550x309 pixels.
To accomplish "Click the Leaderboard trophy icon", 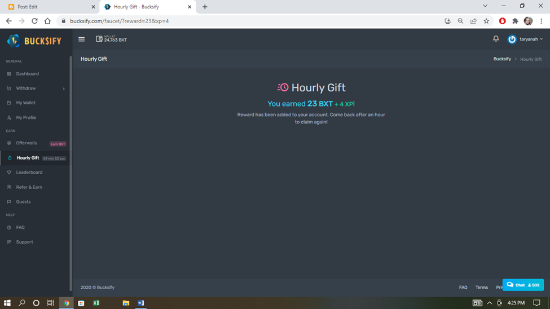I will pyautogui.click(x=9, y=173).
